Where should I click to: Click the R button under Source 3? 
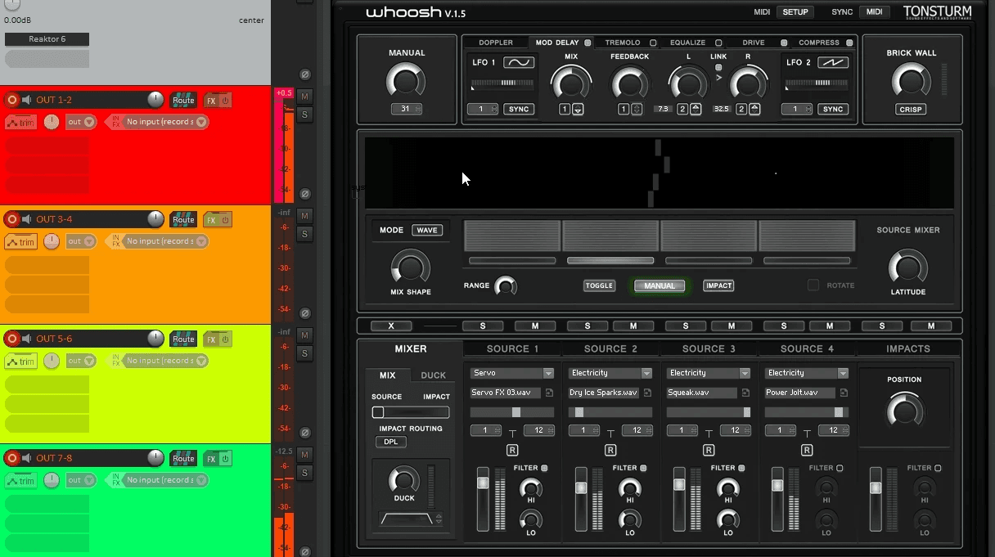709,450
